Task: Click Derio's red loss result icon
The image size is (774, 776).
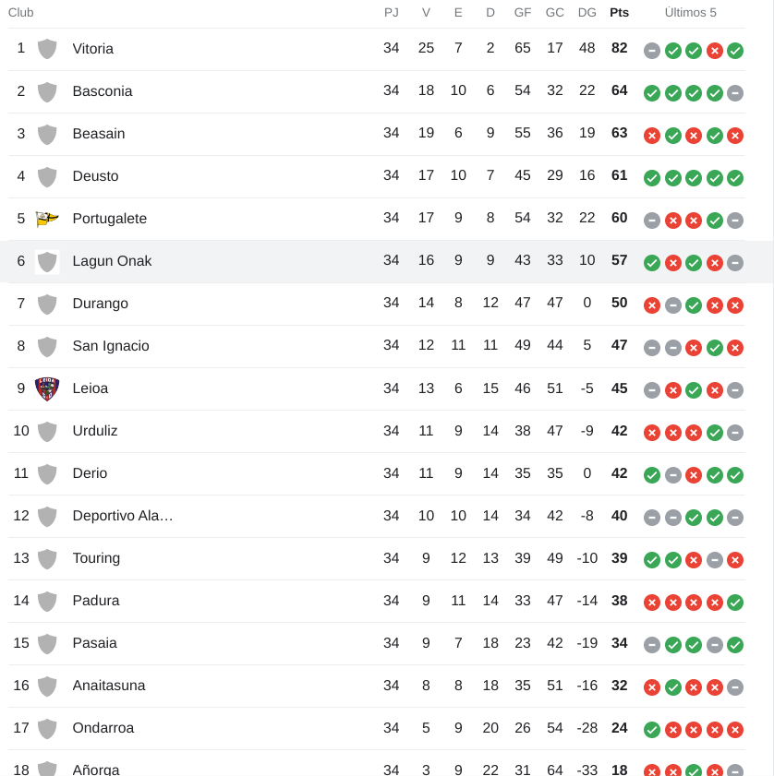Action: [694, 475]
